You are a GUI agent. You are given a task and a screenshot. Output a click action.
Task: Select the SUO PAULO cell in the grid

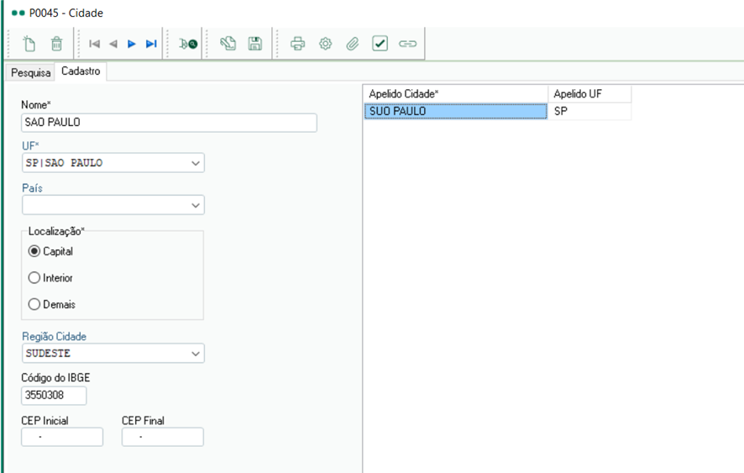455,111
